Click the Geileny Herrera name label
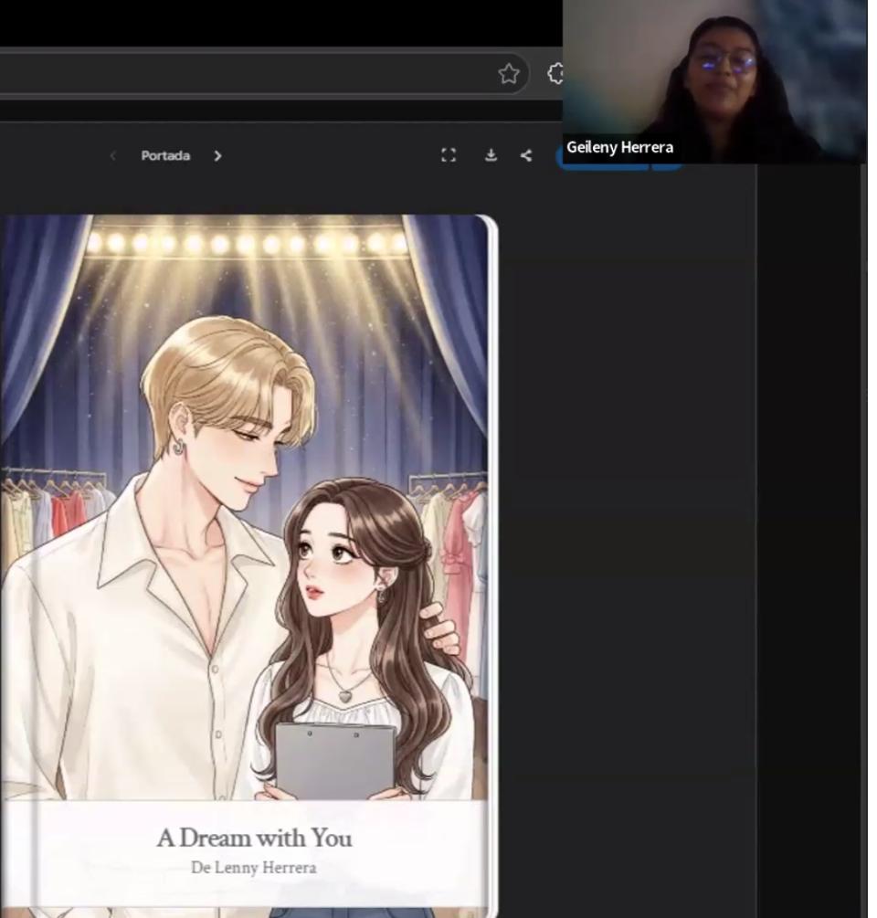Image resolution: width=877 pixels, height=918 pixels. coord(619,147)
